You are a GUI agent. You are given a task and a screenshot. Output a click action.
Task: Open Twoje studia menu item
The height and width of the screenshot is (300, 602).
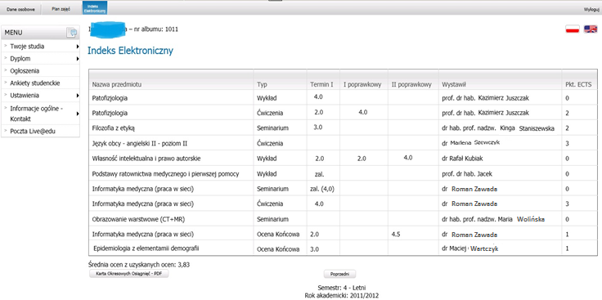[27, 47]
